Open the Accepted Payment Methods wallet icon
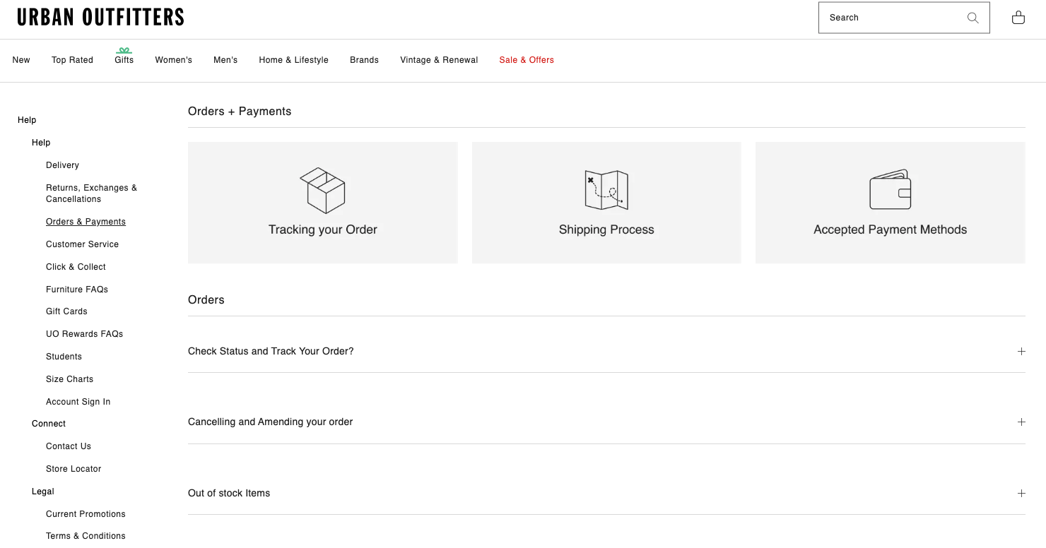 pyautogui.click(x=890, y=189)
